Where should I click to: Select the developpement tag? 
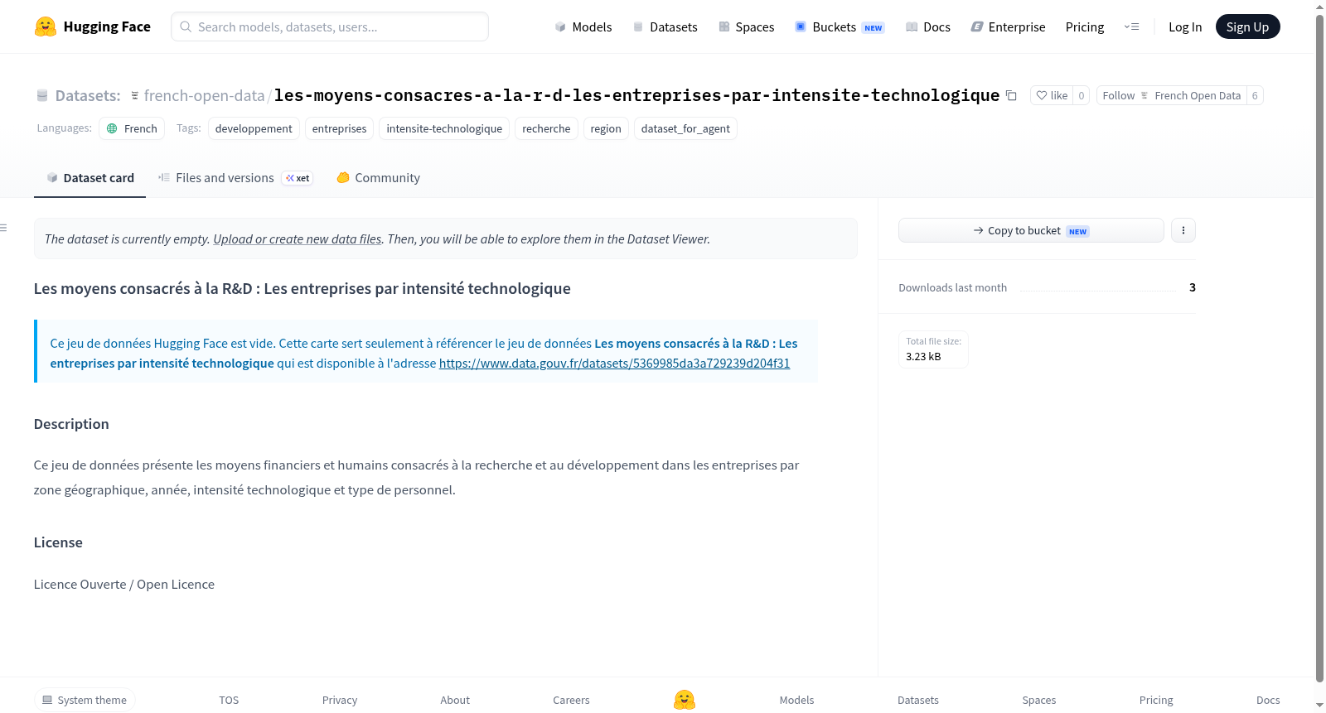[254, 128]
